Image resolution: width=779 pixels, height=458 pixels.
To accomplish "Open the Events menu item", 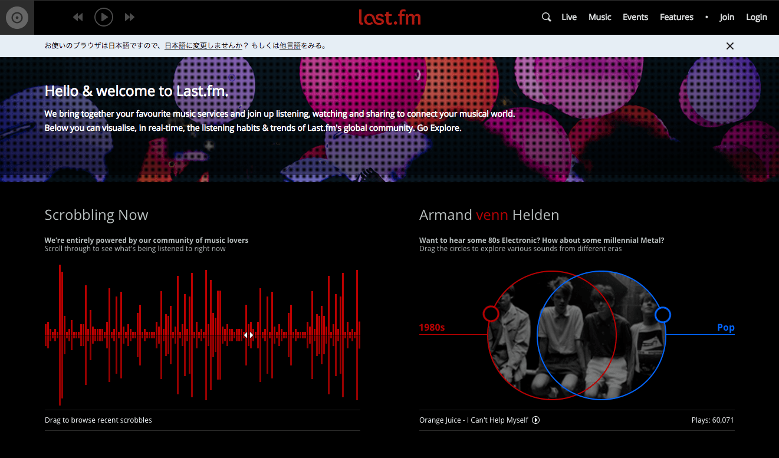I will 635,17.
